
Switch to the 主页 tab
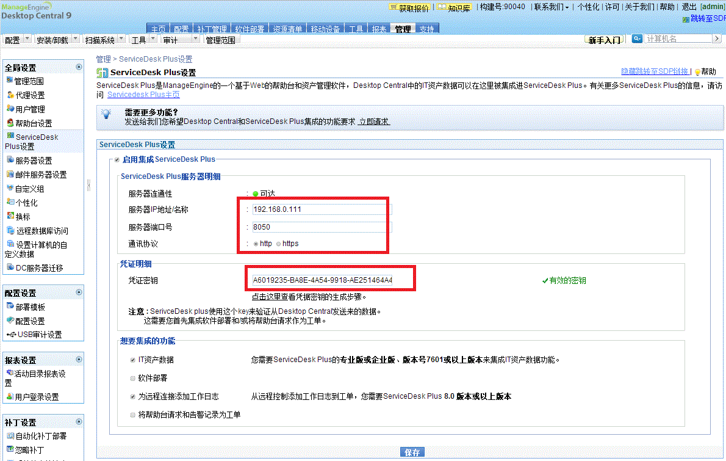pos(159,29)
